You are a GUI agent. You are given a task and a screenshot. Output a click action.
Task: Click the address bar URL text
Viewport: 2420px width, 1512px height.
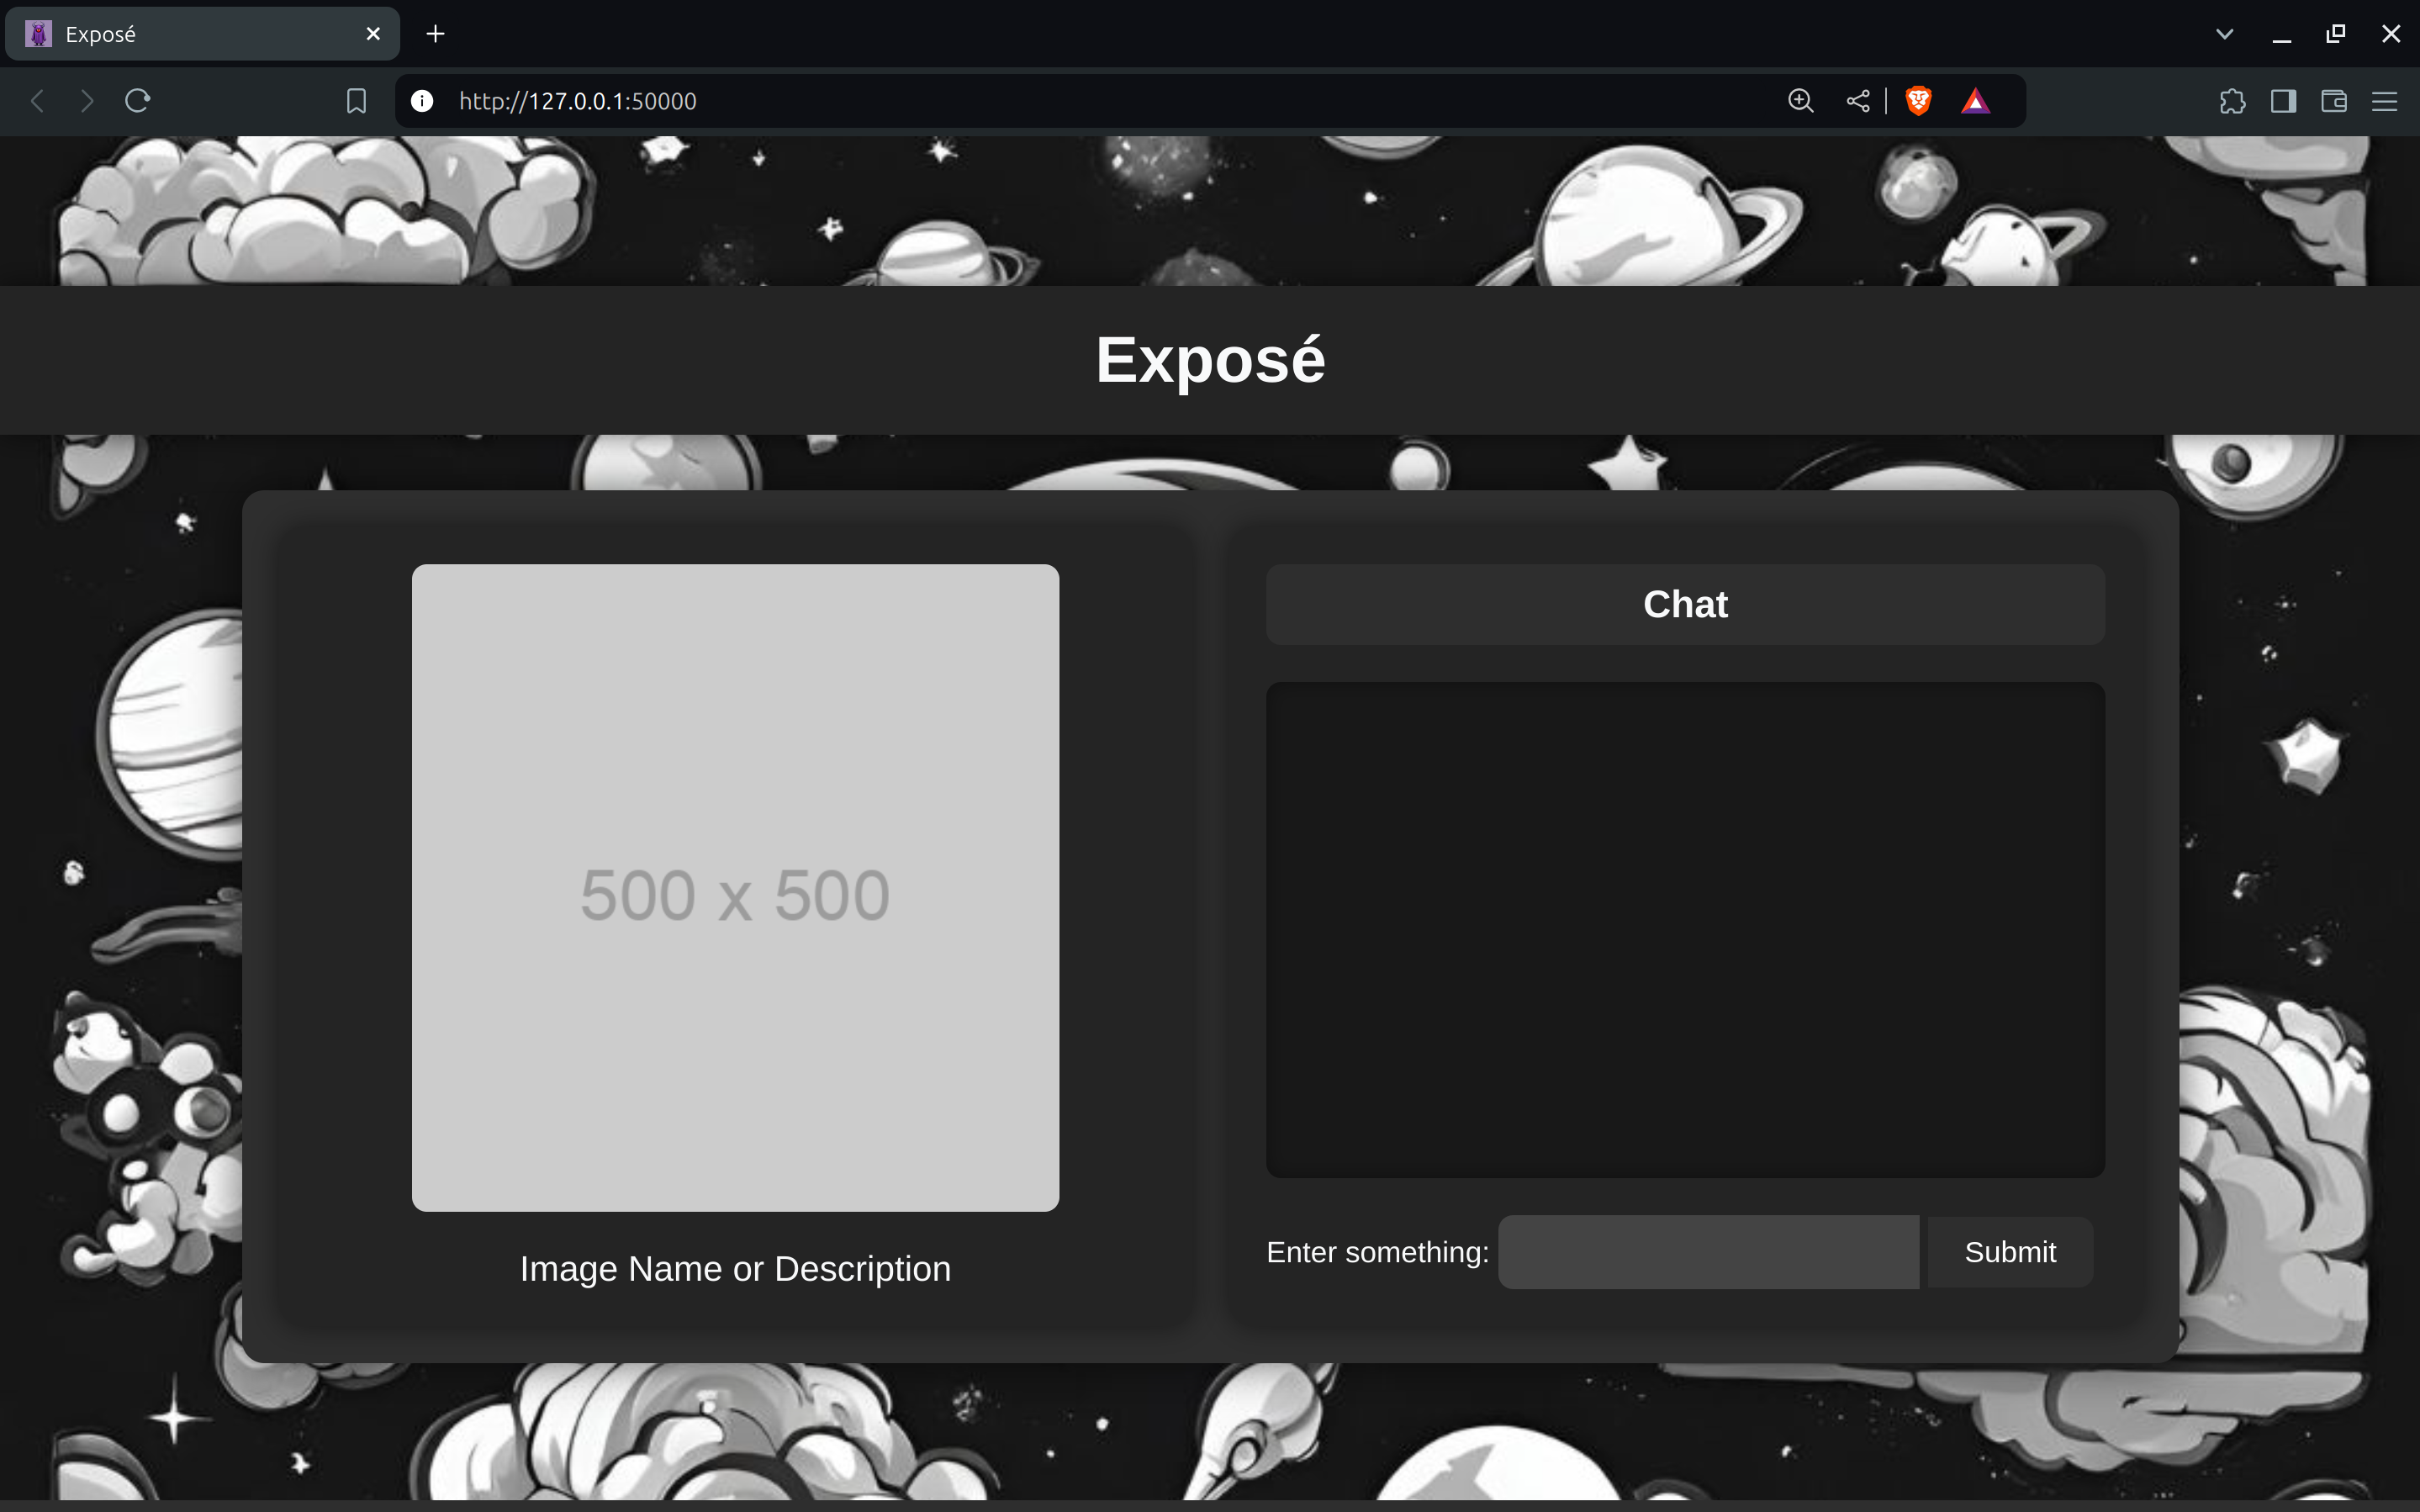point(578,101)
